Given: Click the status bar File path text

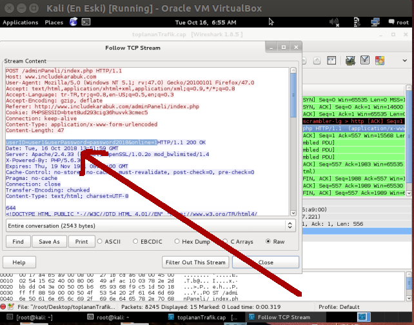Looking at the screenshot, I should click(x=66, y=307).
